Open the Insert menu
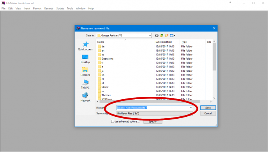268x152 pixels. [x=27, y=9]
